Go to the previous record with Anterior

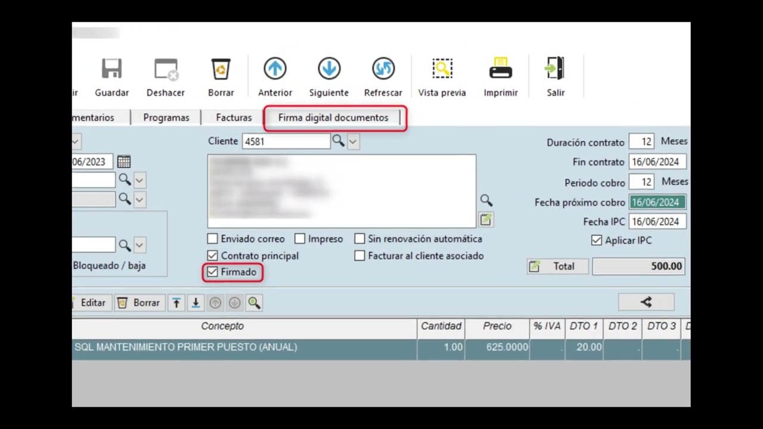click(x=275, y=69)
